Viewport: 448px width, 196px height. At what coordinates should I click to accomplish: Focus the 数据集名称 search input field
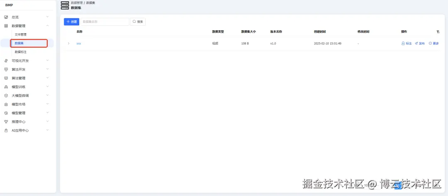click(105, 22)
